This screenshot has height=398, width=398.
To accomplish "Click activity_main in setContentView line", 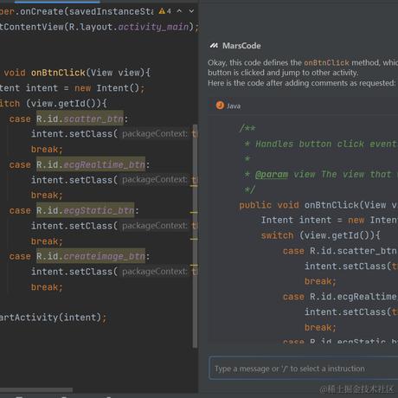I will click(153, 27).
